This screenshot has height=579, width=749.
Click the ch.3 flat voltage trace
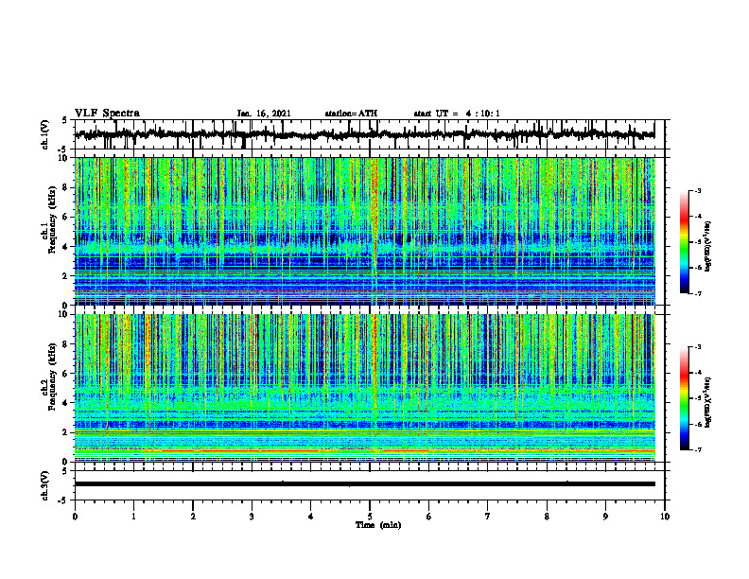[x=365, y=484]
